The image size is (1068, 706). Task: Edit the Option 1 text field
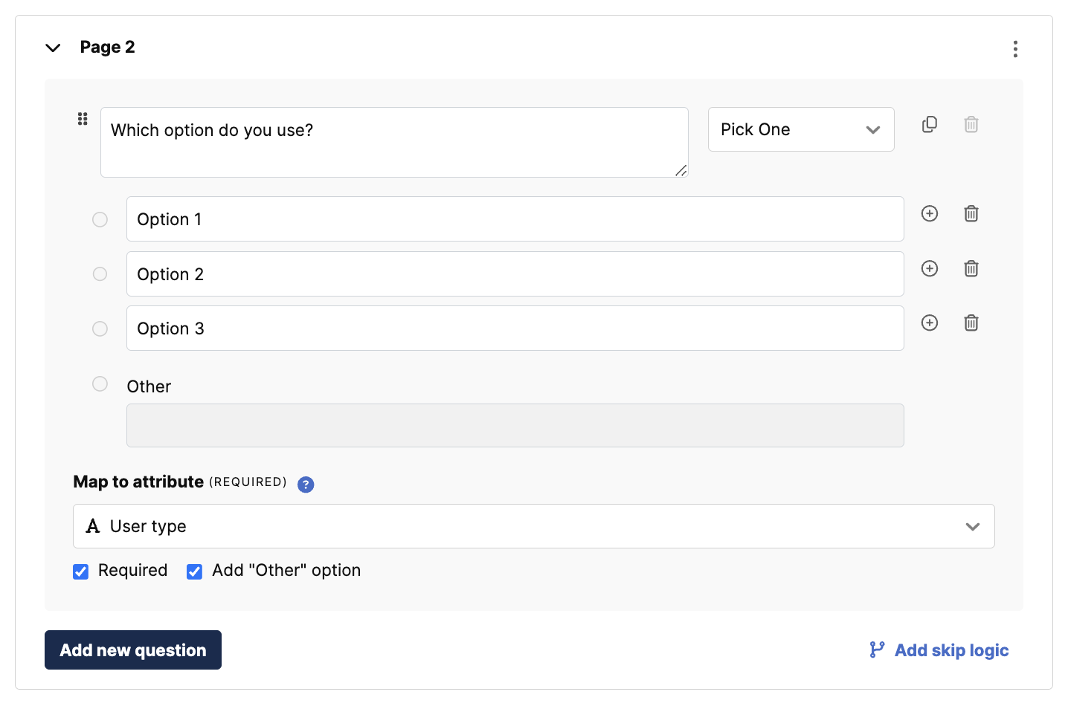click(515, 219)
